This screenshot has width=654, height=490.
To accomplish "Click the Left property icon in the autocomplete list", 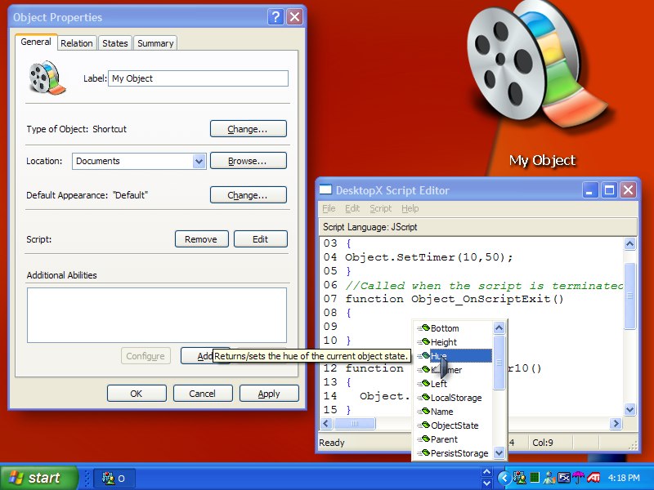I will [423, 383].
